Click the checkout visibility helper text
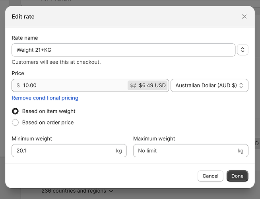Image resolution: width=260 pixels, height=199 pixels. [56, 62]
